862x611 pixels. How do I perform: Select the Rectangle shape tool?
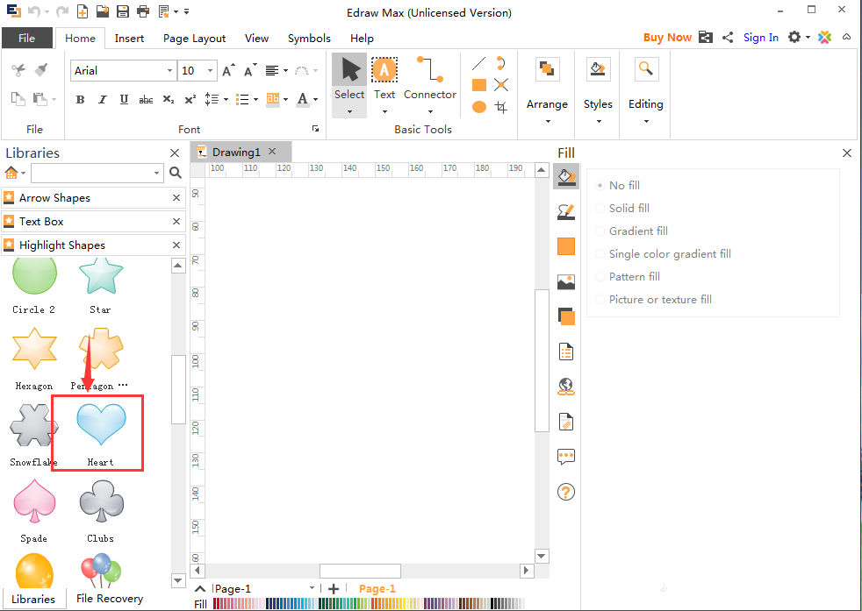tap(478, 85)
